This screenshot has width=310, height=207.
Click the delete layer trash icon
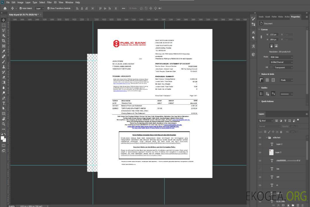coord(303,205)
